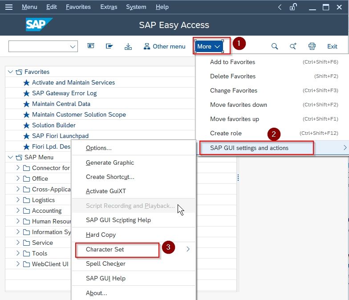The width and height of the screenshot is (349, 300).
Task: Click the business workplace toolbar icon
Action: [x=110, y=46]
